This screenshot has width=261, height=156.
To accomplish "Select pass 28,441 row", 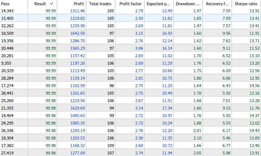I will point(131,93).
